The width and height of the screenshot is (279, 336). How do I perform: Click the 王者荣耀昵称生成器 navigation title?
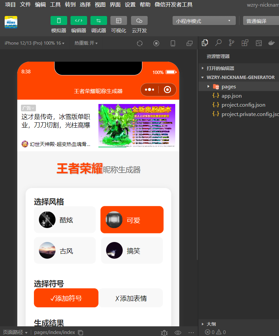tap(98, 91)
